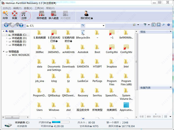The width and height of the screenshot is (174, 130).
Task: Navigate up one folder level
Action: click(21, 25)
